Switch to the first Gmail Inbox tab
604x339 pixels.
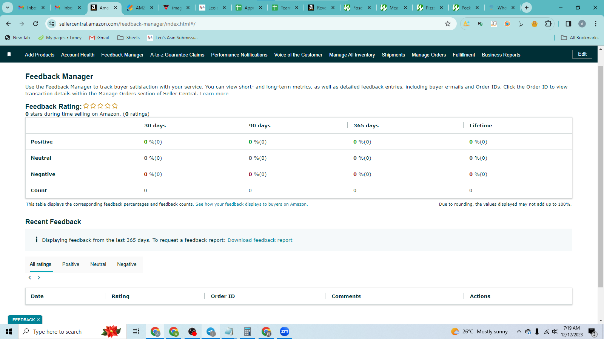click(x=31, y=8)
